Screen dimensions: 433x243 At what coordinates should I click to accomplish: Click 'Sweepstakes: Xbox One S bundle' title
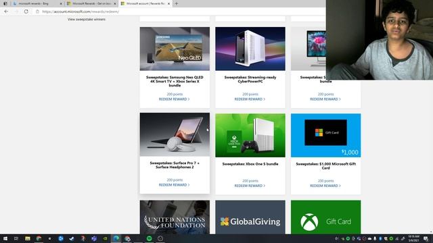coord(250,164)
